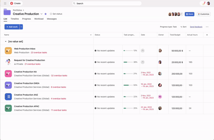Click the owner avatar for Web Production Inbox
This screenshot has height=140, width=214.
160,51
